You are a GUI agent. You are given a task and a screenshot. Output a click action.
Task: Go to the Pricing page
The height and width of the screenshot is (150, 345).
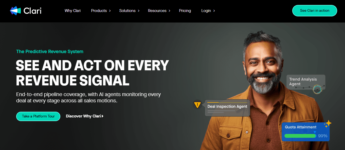click(x=185, y=11)
